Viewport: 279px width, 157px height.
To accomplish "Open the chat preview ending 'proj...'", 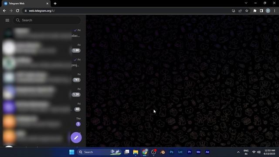I will pos(43,63).
